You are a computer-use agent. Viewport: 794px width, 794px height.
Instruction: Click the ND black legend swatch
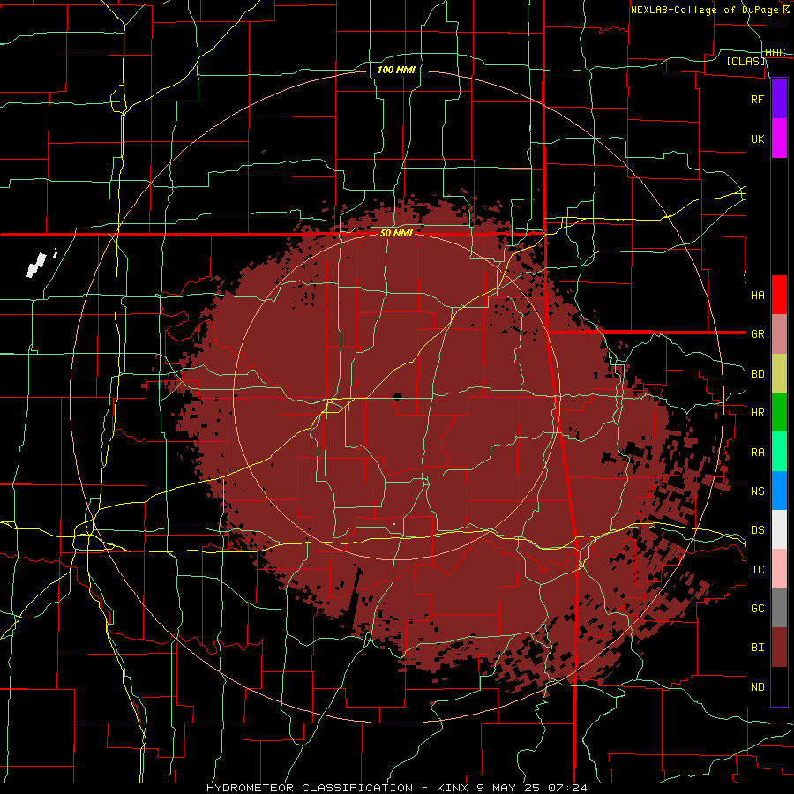pos(779,686)
